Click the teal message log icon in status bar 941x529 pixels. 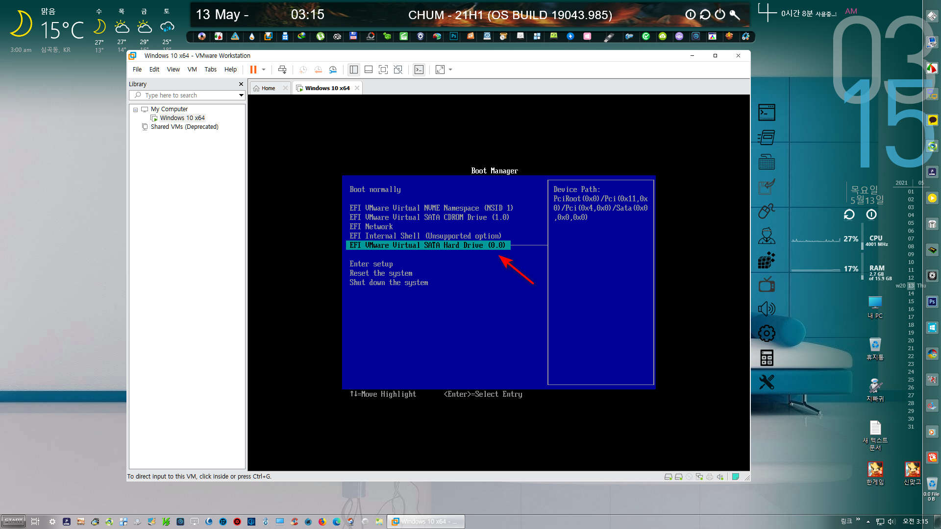735,477
